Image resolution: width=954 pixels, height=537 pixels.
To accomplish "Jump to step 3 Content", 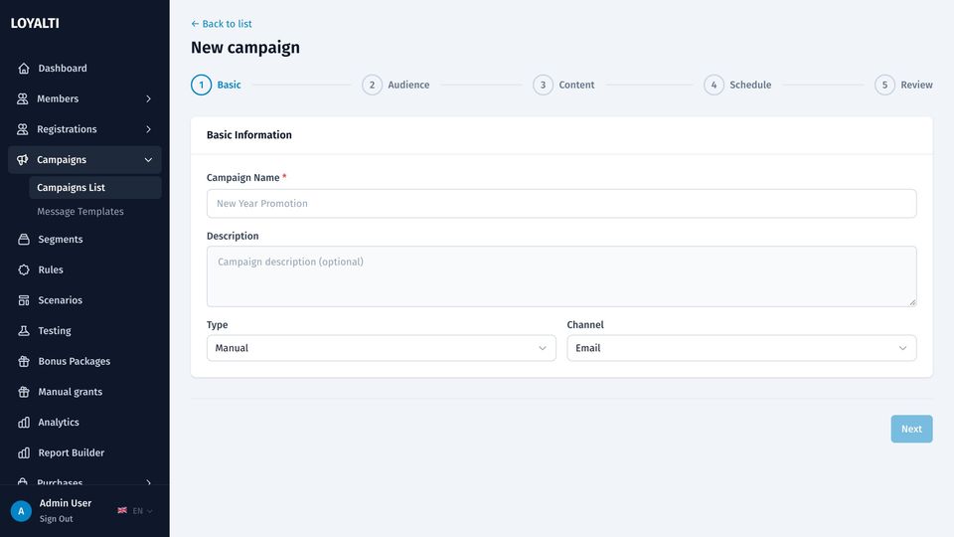I will (x=563, y=85).
